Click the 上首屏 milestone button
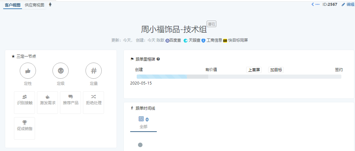The width and height of the screenshot is (355, 151). (x=254, y=70)
